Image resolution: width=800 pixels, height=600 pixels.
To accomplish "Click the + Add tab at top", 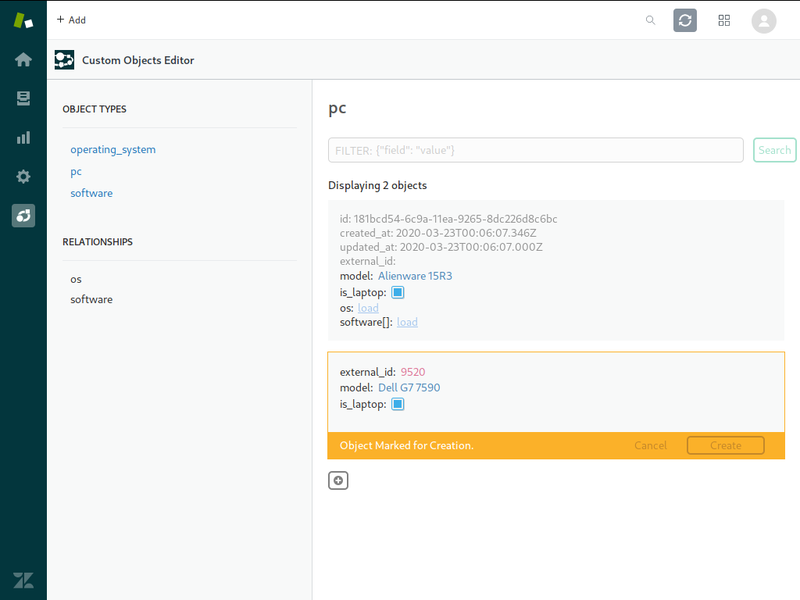I will pyautogui.click(x=71, y=20).
